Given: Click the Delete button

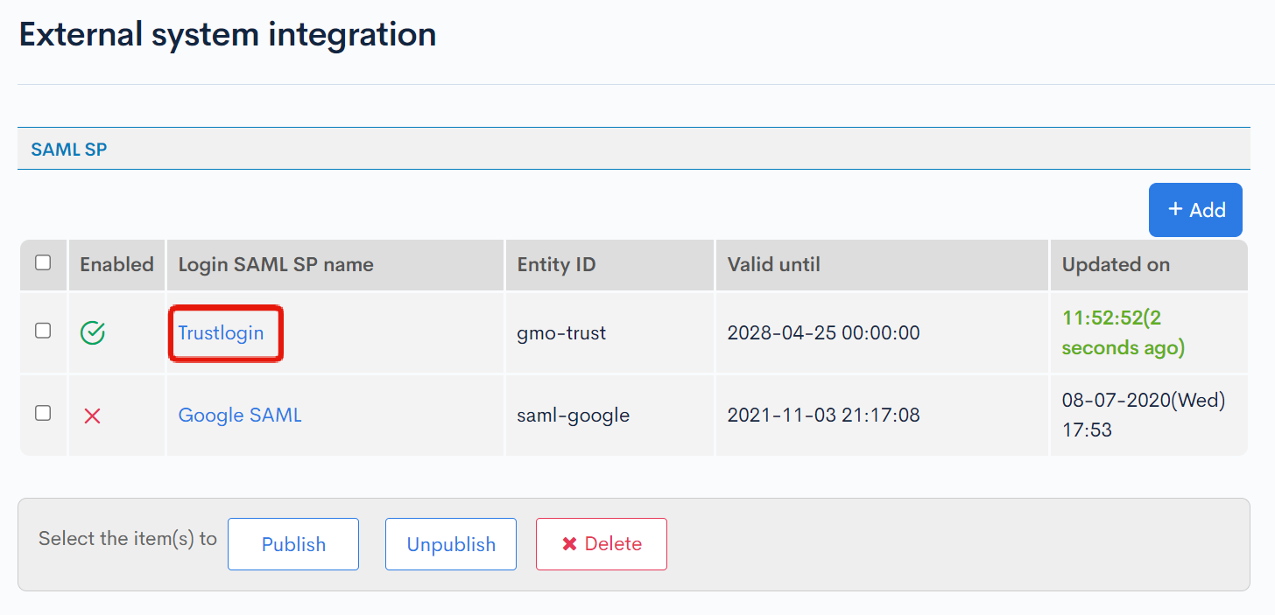Looking at the screenshot, I should [x=601, y=543].
